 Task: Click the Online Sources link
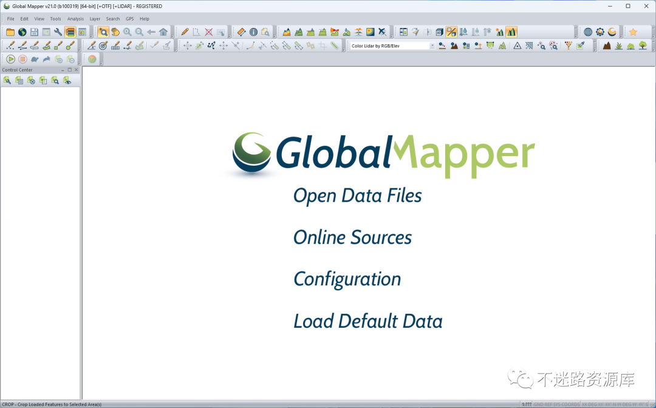[353, 237]
